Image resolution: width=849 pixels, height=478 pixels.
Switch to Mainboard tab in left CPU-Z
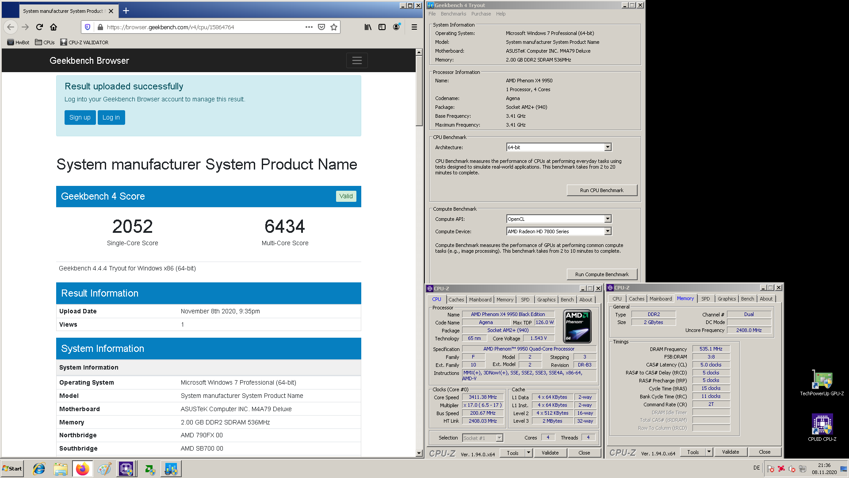click(480, 300)
